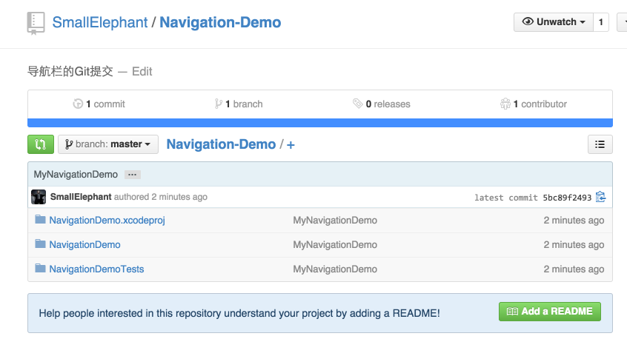Open the 0 releases tab
Image resolution: width=627 pixels, height=339 pixels.
[x=382, y=104]
